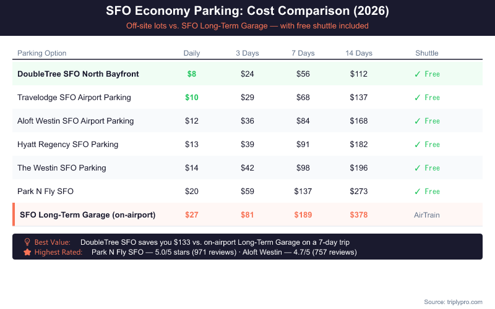Click the DoubleTree row free shuttle checkmark

coord(418,74)
